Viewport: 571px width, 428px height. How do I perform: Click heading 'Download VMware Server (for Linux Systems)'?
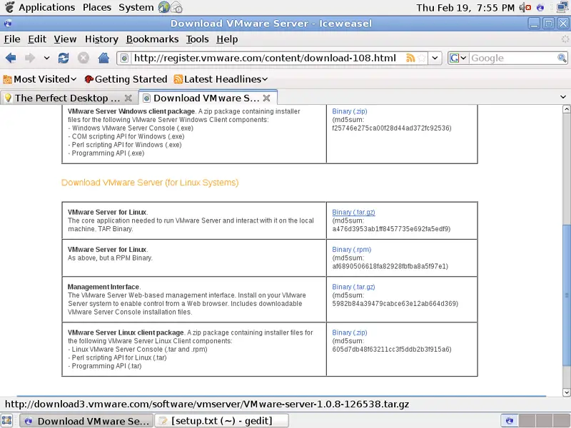click(150, 183)
